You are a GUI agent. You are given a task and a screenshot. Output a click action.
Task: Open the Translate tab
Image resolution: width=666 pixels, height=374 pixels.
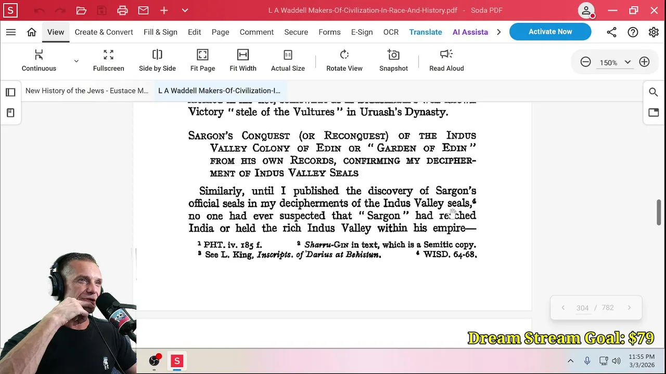coord(426,32)
